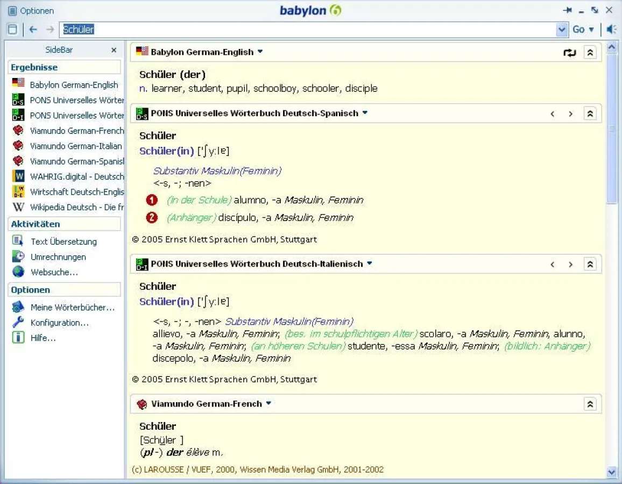Collapse the Viamundo German-French result section

click(590, 404)
